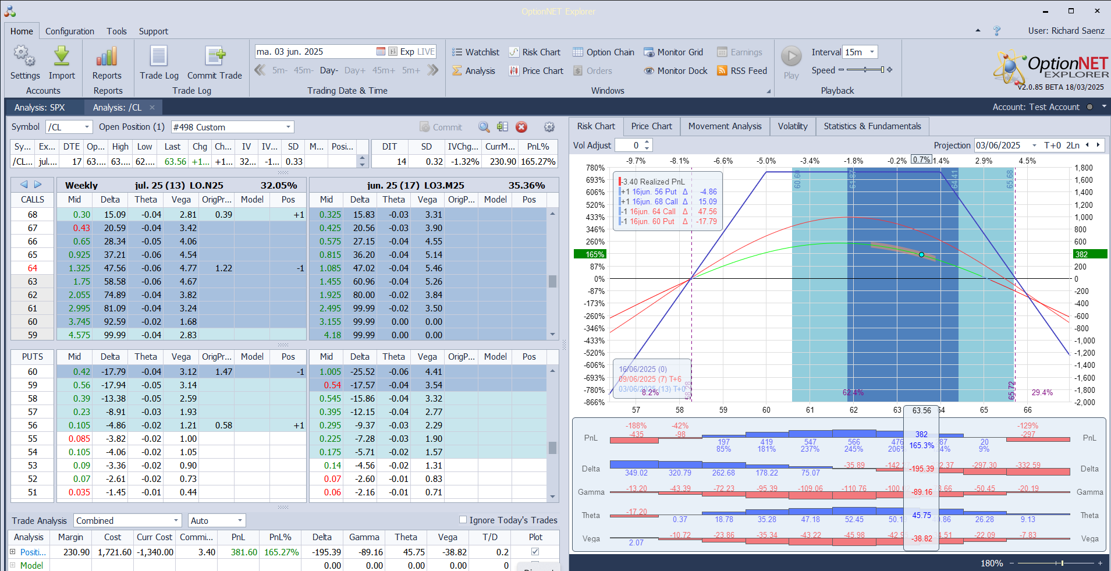Toggle the Plot checkbox for Position row
The width and height of the screenshot is (1111, 571).
click(535, 552)
